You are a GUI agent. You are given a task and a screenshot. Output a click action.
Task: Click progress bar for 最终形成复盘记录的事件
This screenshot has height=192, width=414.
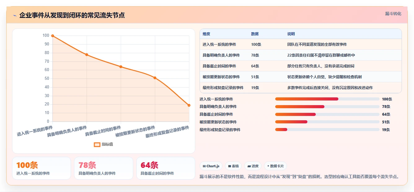(327, 130)
